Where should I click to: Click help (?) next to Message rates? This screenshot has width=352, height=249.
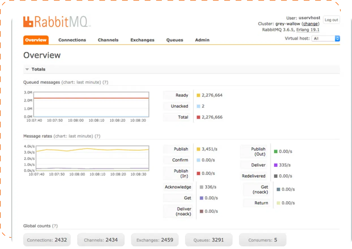[x=97, y=136]
